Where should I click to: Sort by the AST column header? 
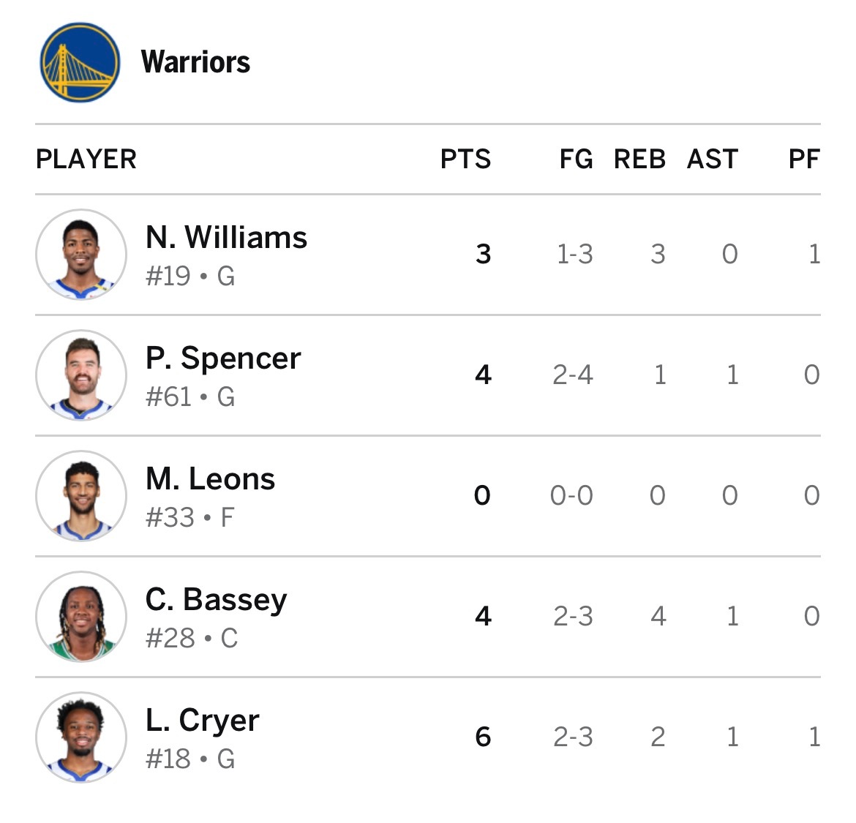(x=713, y=159)
